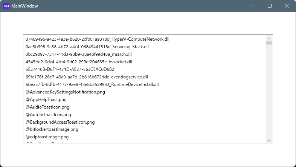Maximize the MainWindow window
296x167 pixels.
[270, 6]
